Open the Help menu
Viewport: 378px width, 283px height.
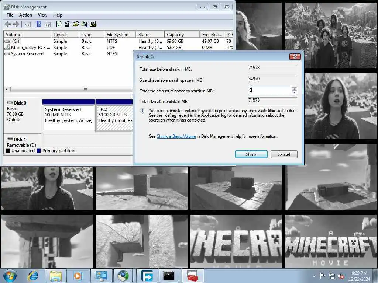pos(58,15)
